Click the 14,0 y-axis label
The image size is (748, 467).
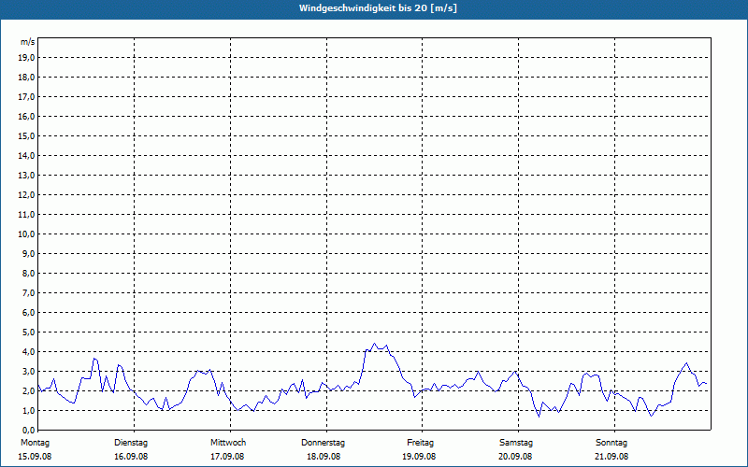pyautogui.click(x=27, y=155)
